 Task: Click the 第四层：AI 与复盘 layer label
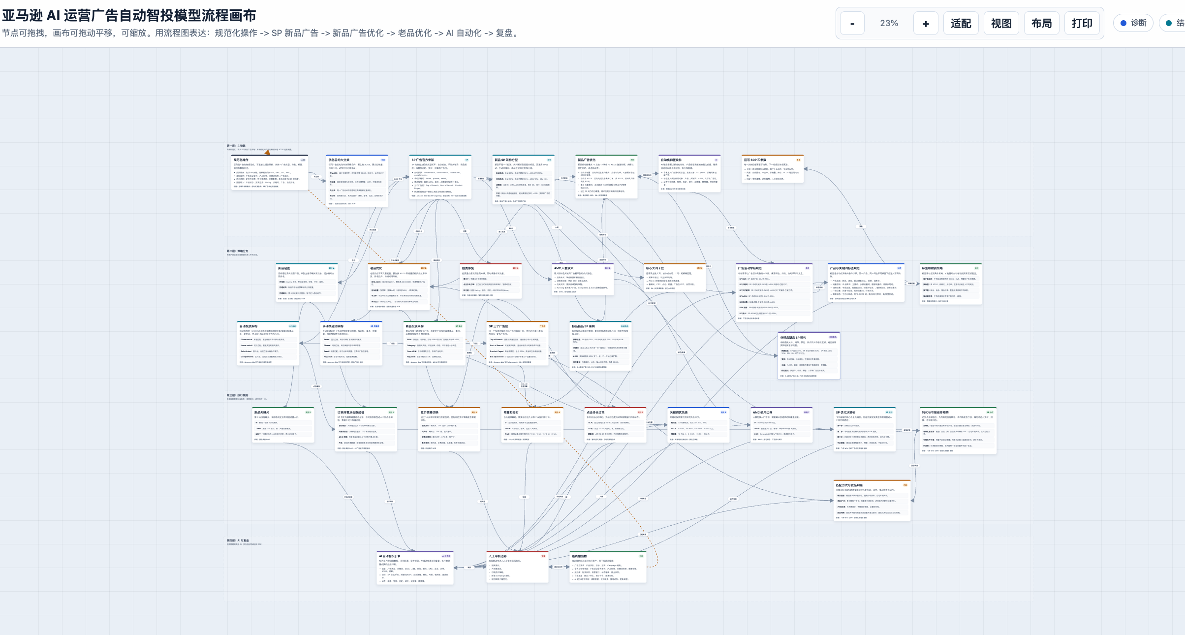tap(238, 540)
